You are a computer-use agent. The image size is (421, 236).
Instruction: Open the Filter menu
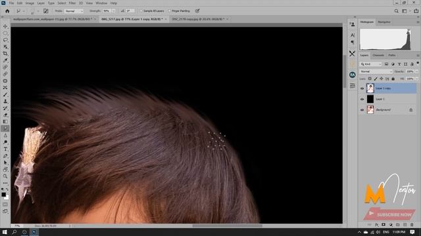coord(72,3)
